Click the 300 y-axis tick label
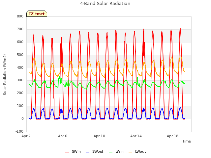The height and width of the screenshot is (158, 211). click(20, 80)
